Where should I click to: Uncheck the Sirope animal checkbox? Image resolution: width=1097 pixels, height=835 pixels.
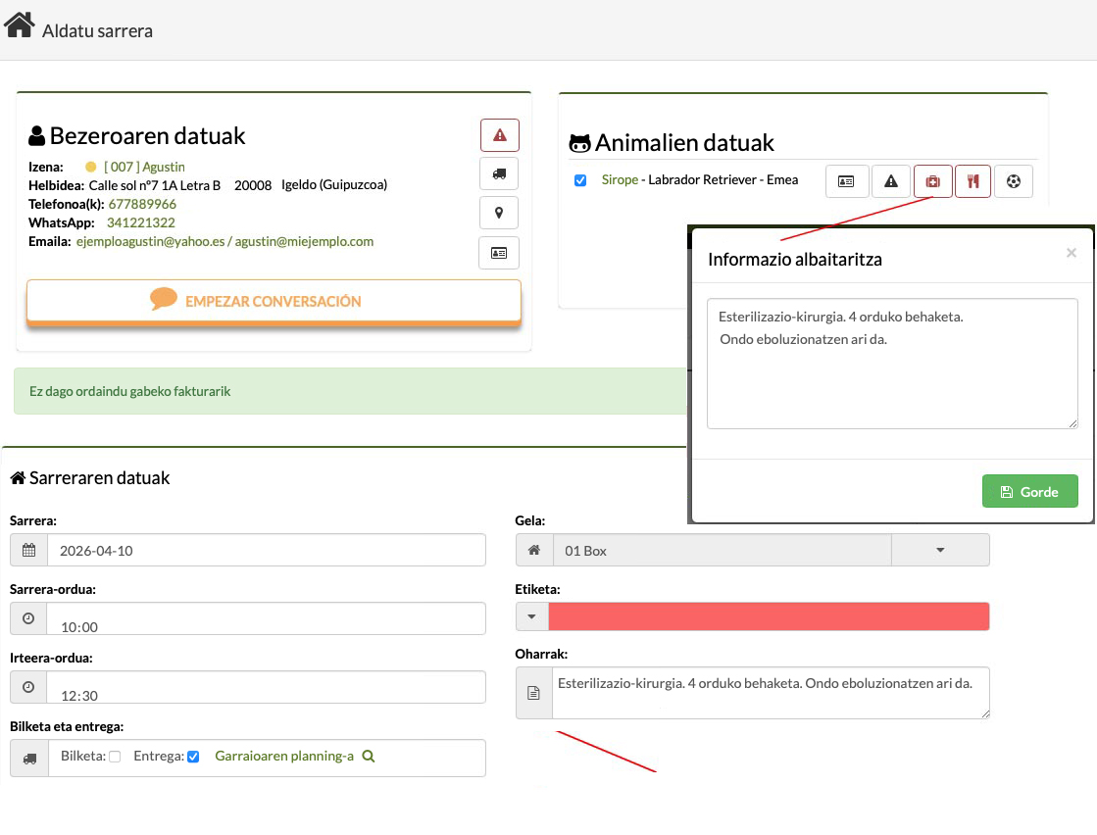(x=580, y=180)
